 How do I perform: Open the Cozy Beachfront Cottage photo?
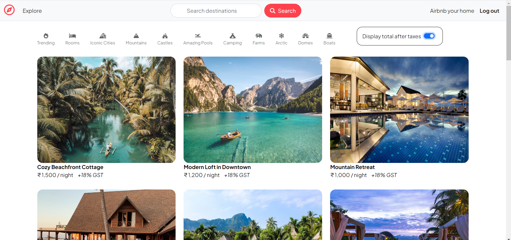[106, 110]
